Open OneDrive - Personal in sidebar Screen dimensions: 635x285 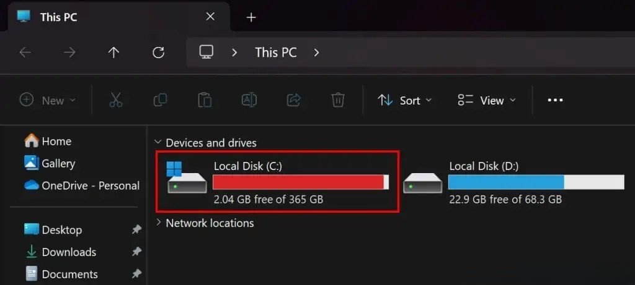(x=90, y=185)
